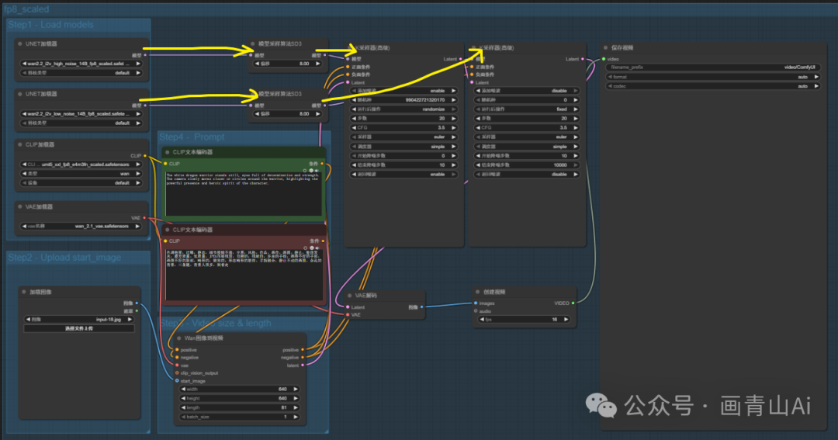This screenshot has width=838, height=440.
Task: Open the 设备 dropdown set to default
Action: (81, 183)
